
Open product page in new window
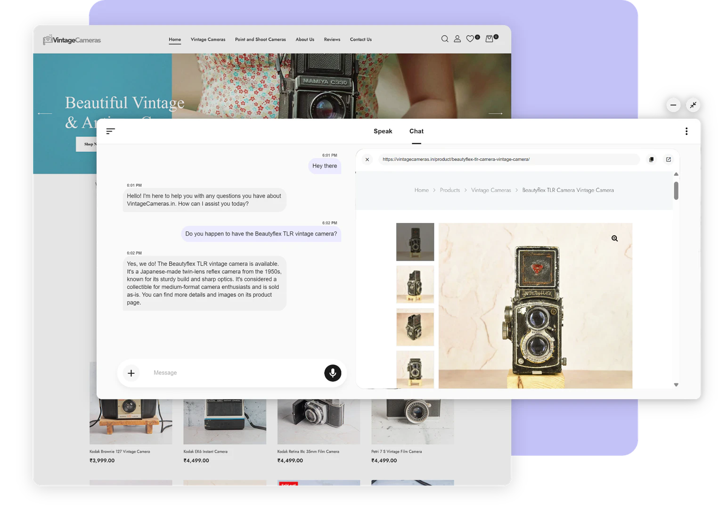pos(668,160)
